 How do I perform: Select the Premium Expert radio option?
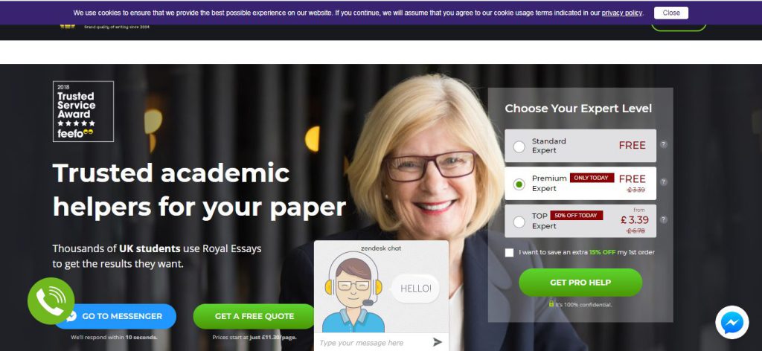point(519,184)
